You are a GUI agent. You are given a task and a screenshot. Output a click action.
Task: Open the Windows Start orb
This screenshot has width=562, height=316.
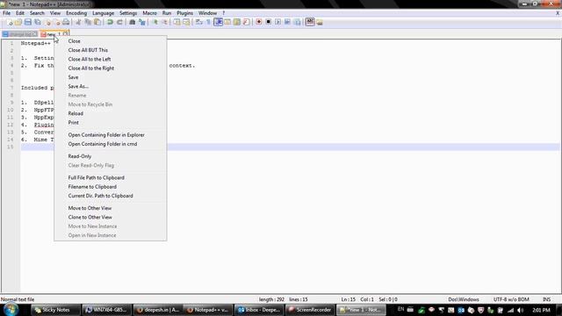pos(11,310)
